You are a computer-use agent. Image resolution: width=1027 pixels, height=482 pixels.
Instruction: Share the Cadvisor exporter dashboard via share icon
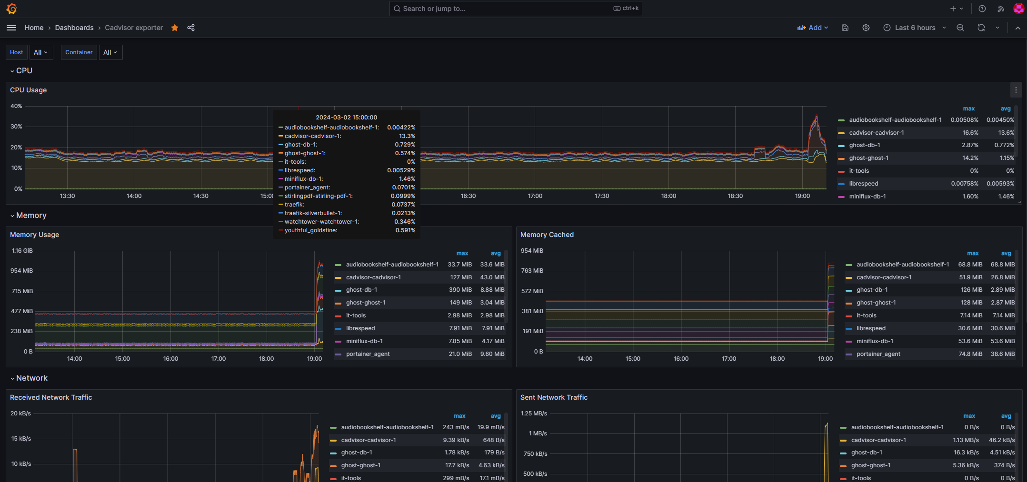click(x=191, y=28)
